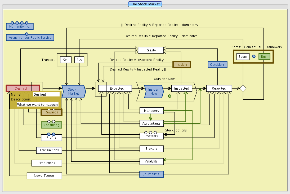Click the Buy transaction box
This screenshot has width=290, height=194.
(79, 60)
